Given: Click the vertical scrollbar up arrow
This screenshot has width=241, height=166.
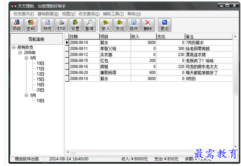Looking at the screenshot, I should point(235,36).
